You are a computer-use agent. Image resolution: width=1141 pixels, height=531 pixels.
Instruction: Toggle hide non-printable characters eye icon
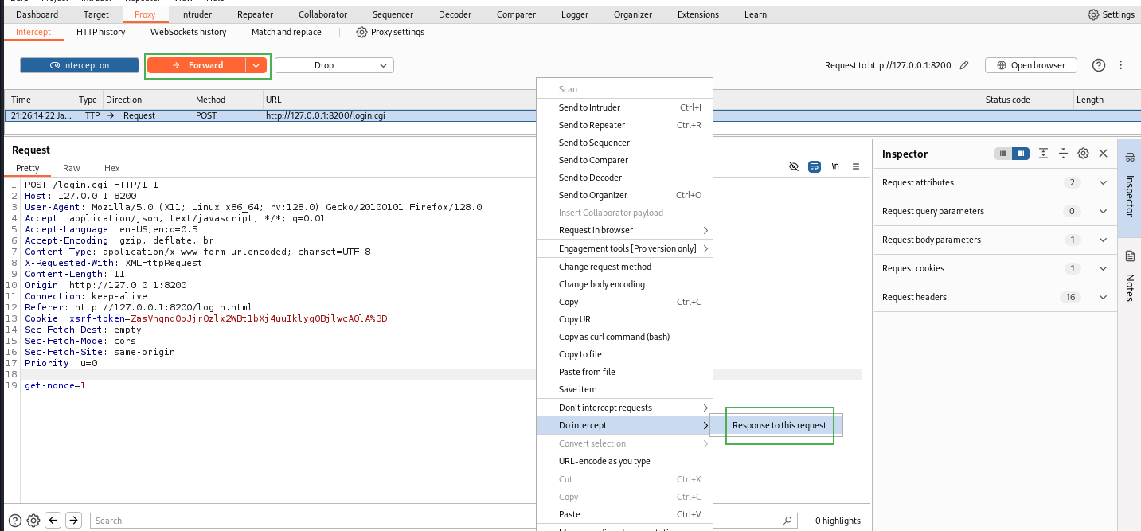794,166
